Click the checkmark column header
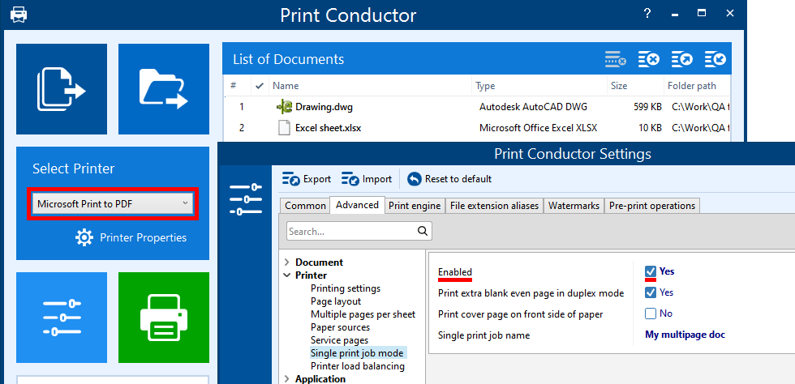Viewport: 795px width, 384px height. (260, 86)
